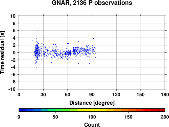Select the y-axis tick label -10
This screenshot has width=169, height=127.
(x=12, y=89)
